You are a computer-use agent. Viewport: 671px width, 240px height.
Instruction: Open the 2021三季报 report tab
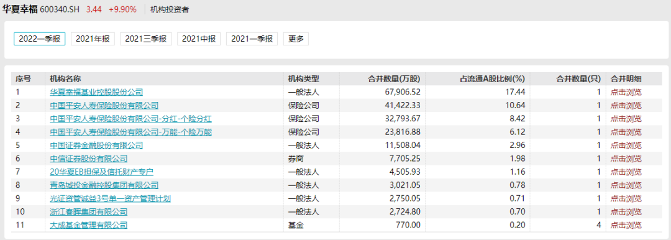(x=146, y=39)
